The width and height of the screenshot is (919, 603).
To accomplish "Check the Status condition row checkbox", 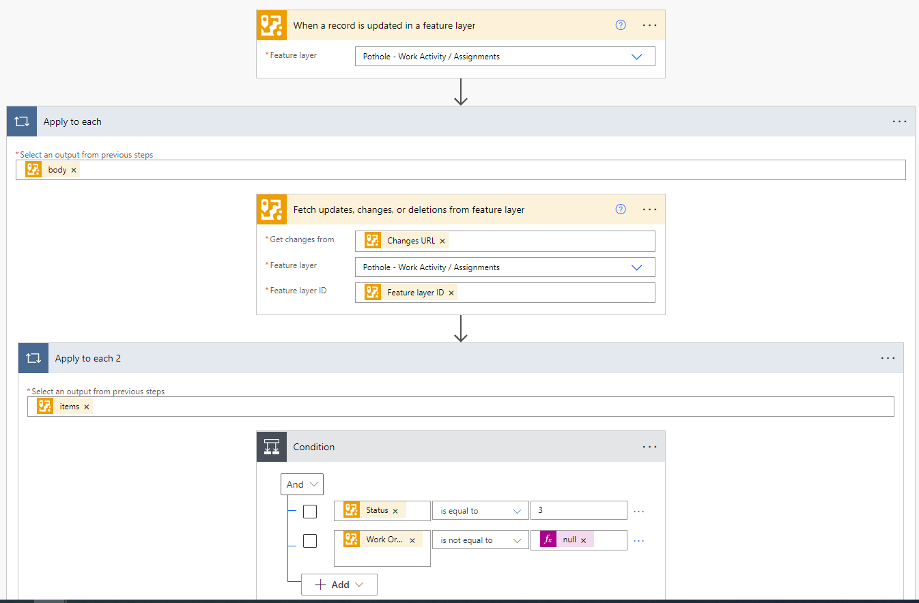I will pyautogui.click(x=310, y=511).
